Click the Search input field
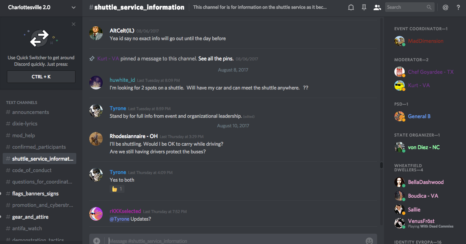 (x=405, y=7)
